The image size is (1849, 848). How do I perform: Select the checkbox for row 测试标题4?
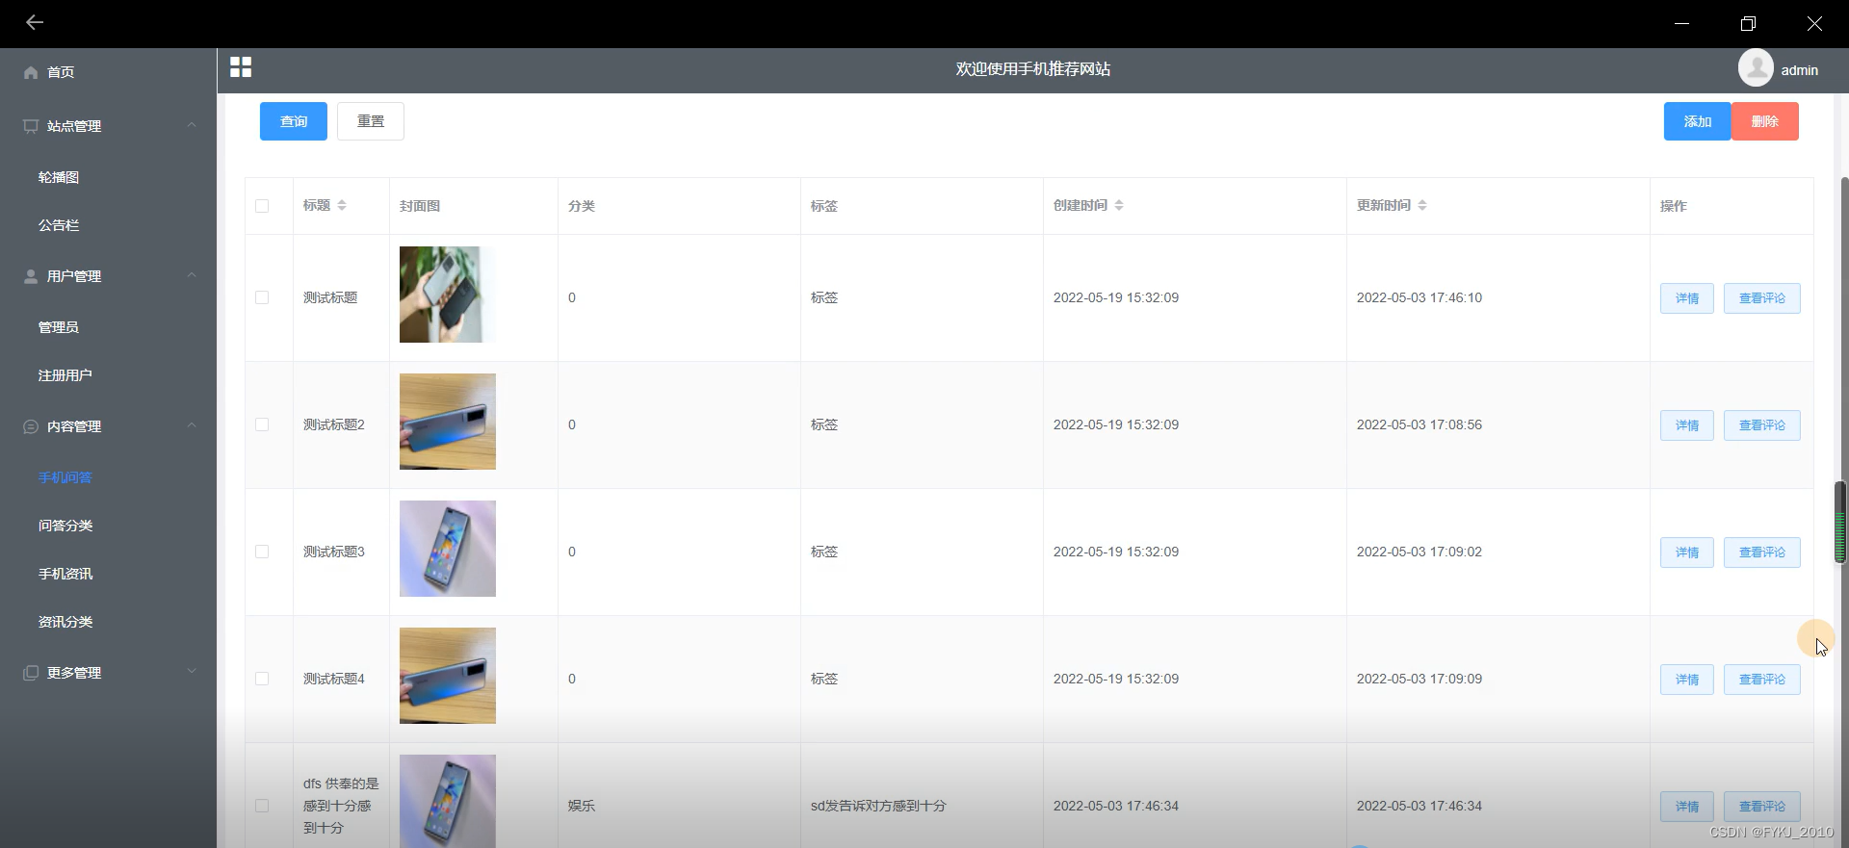coord(262,679)
